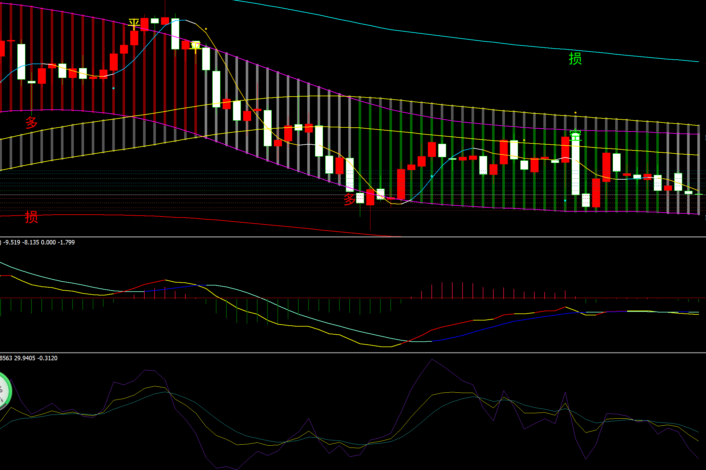Viewport: 706px width, 470px height.
Task: Click the red 多 label at left
Action: click(31, 123)
